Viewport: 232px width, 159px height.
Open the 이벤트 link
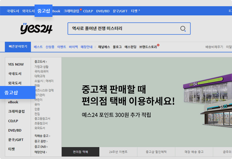click(62, 47)
